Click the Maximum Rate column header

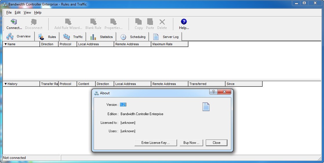(x=170, y=44)
